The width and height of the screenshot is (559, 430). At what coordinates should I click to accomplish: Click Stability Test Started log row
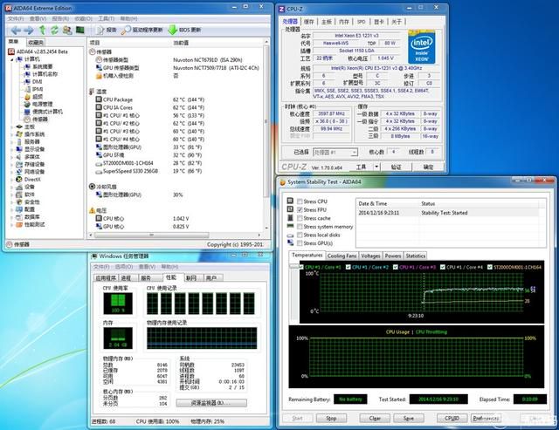(449, 213)
